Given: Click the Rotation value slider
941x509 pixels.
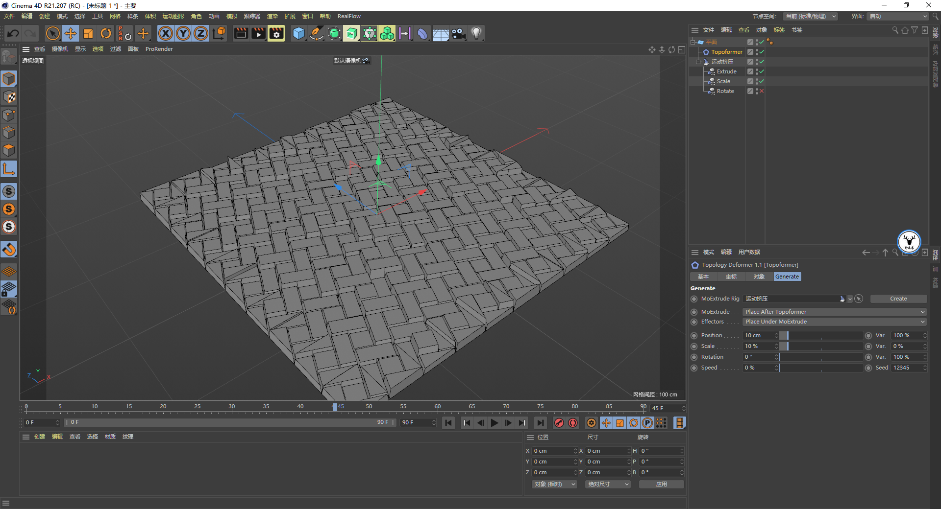Looking at the screenshot, I should 821,357.
